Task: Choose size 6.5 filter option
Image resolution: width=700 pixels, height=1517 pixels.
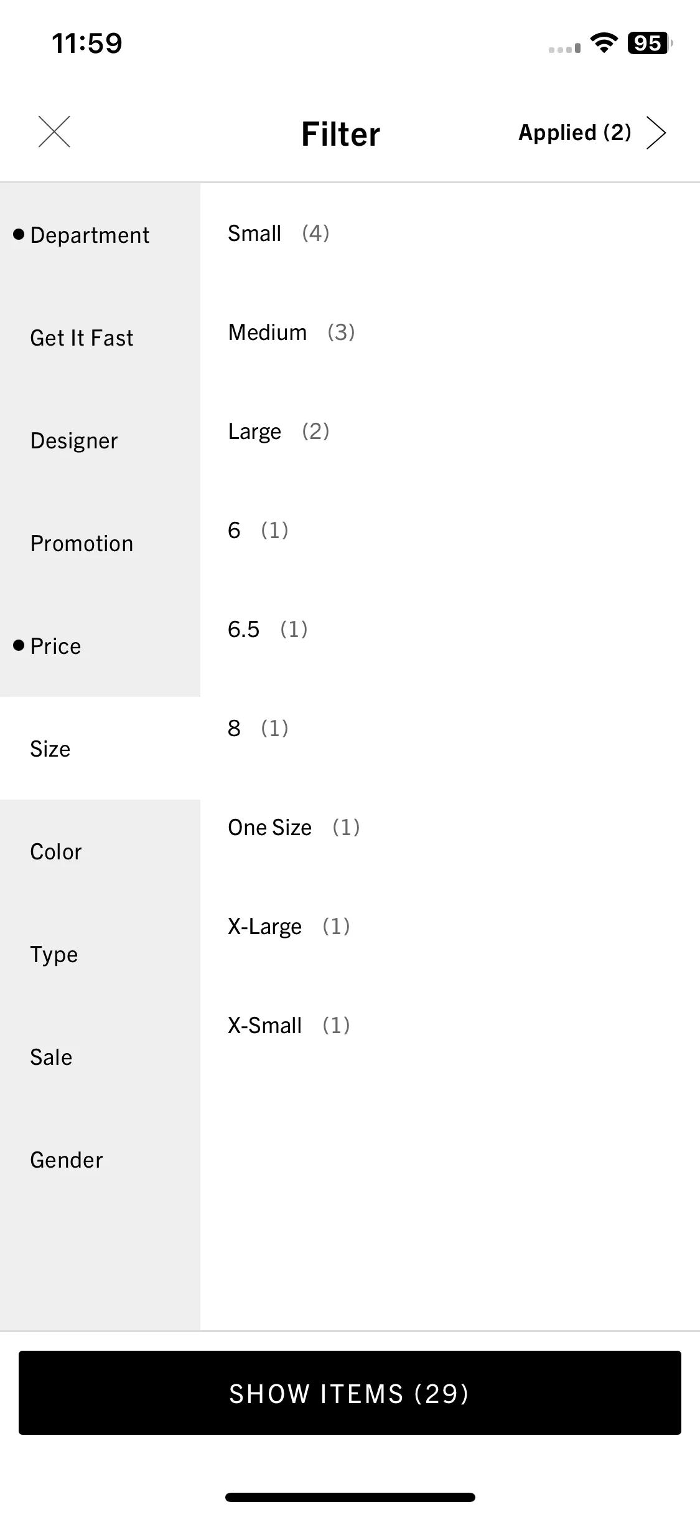Action: click(x=450, y=629)
